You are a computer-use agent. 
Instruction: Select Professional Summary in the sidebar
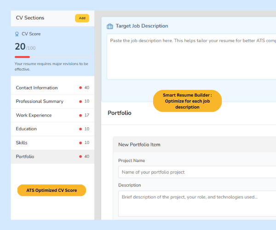(40, 101)
